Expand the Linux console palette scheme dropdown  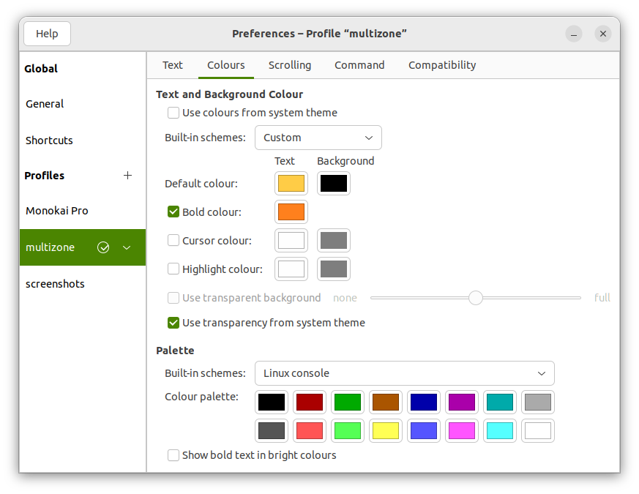[x=404, y=373]
